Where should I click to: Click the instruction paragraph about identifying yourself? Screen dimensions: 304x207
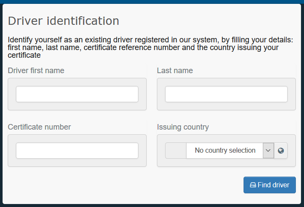[150, 47]
